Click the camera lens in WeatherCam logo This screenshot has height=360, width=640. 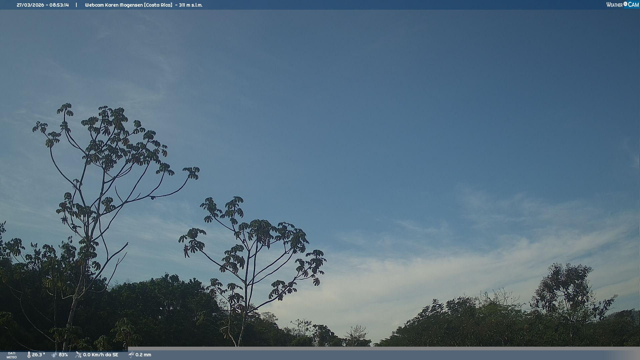625,4
